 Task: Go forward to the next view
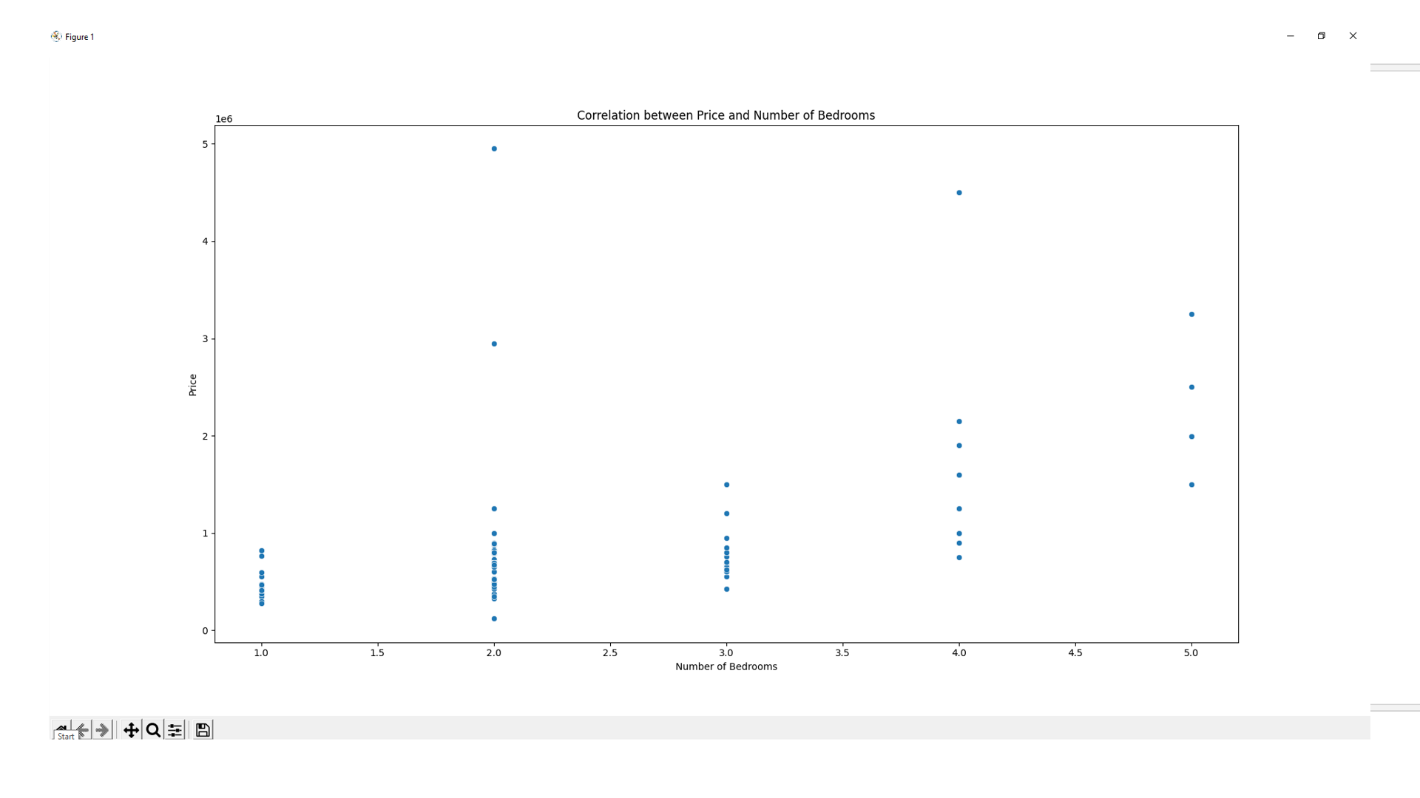coord(103,730)
